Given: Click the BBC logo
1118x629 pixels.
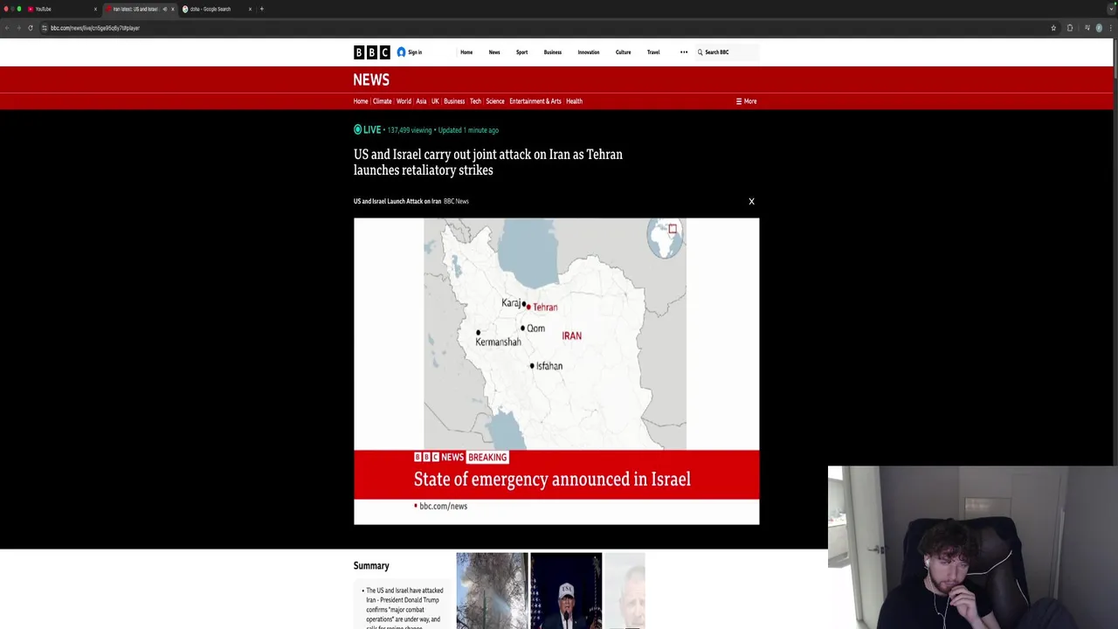Looking at the screenshot, I should 371,52.
